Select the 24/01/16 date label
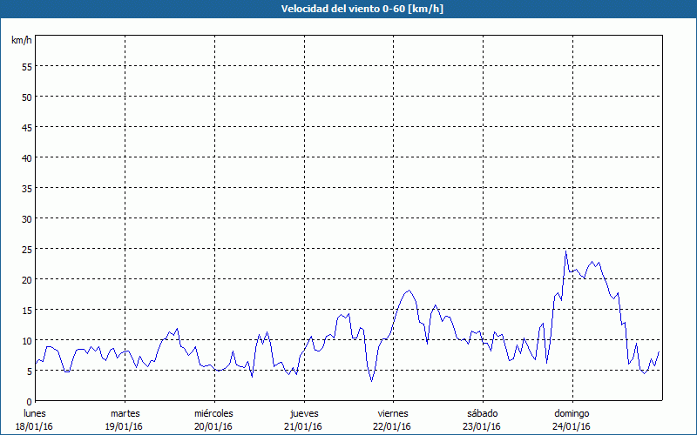This screenshot has width=697, height=435. pyautogui.click(x=572, y=426)
